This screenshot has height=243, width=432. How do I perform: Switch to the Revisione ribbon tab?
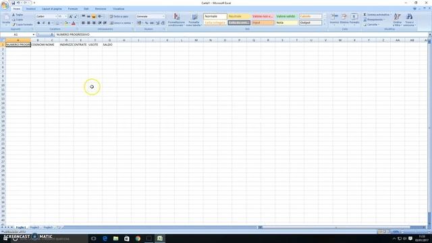101,9
